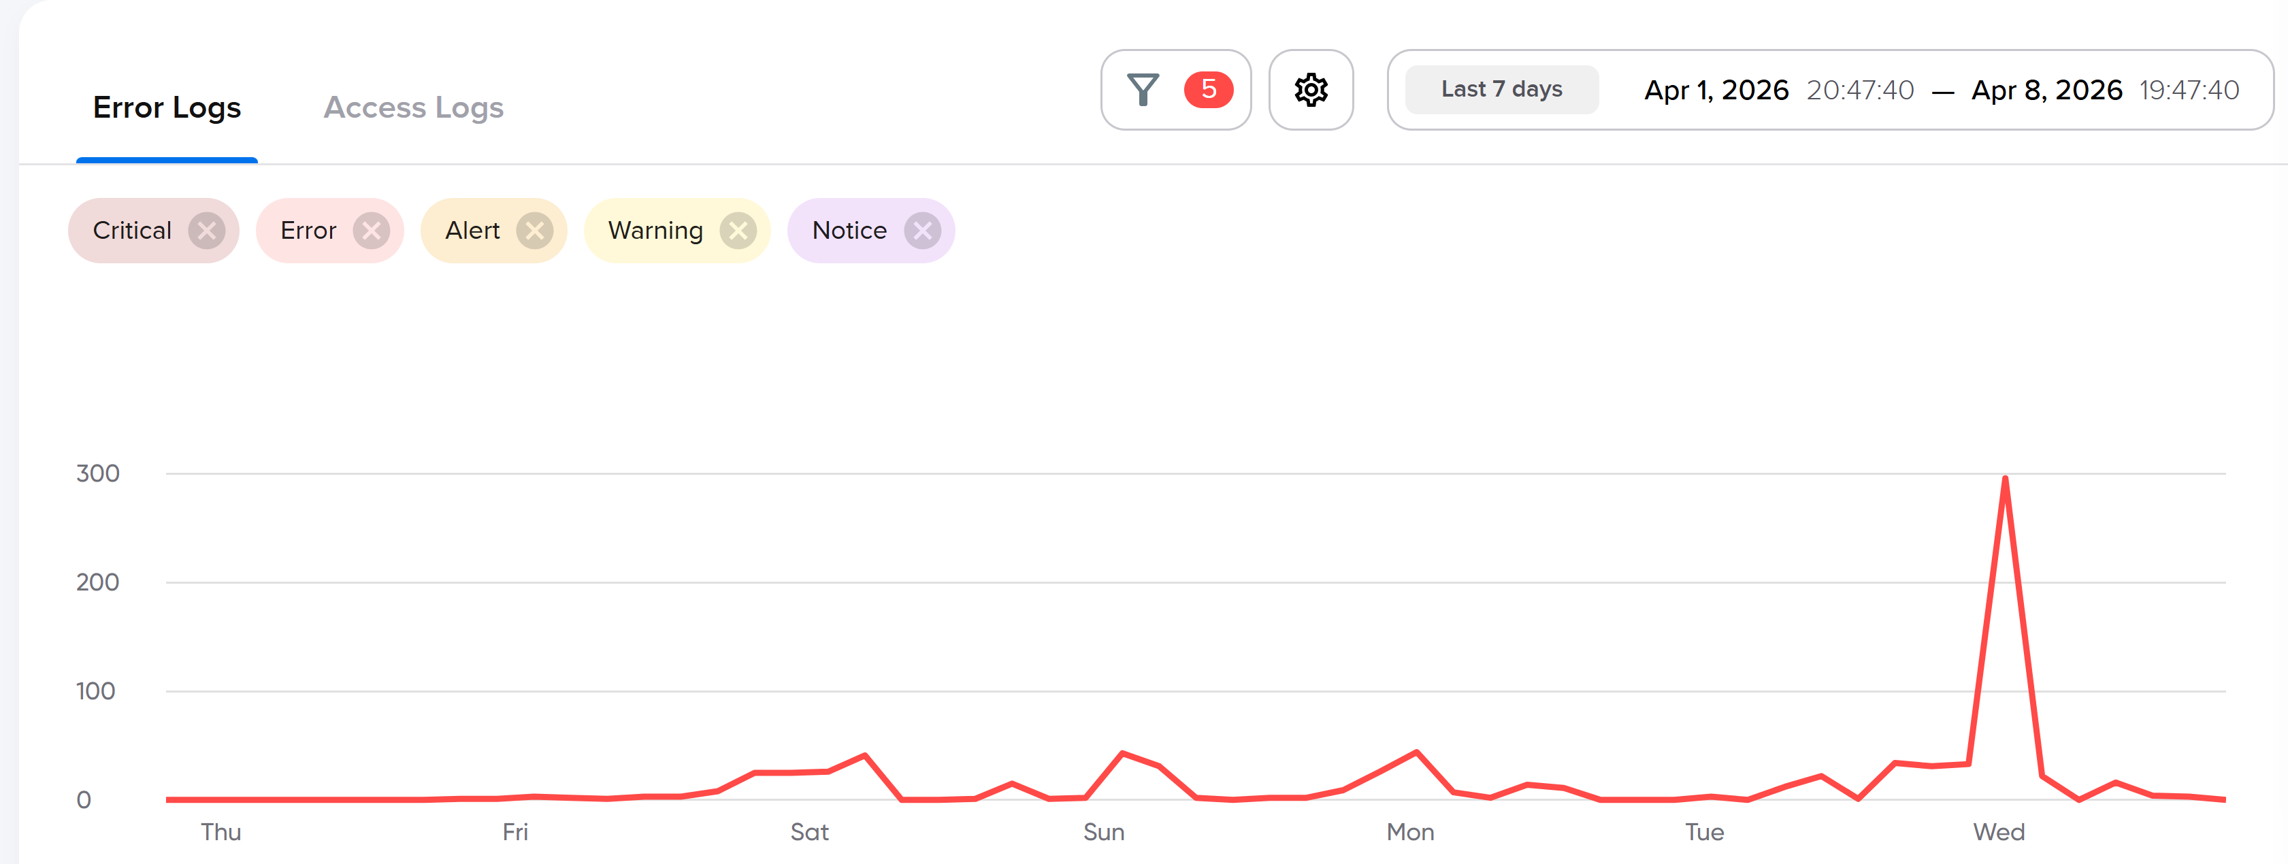Remove the Alert filter chip

(x=535, y=231)
